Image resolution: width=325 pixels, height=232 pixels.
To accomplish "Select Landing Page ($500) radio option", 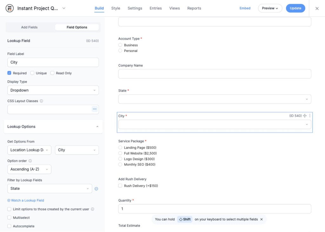I will tap(120, 147).
